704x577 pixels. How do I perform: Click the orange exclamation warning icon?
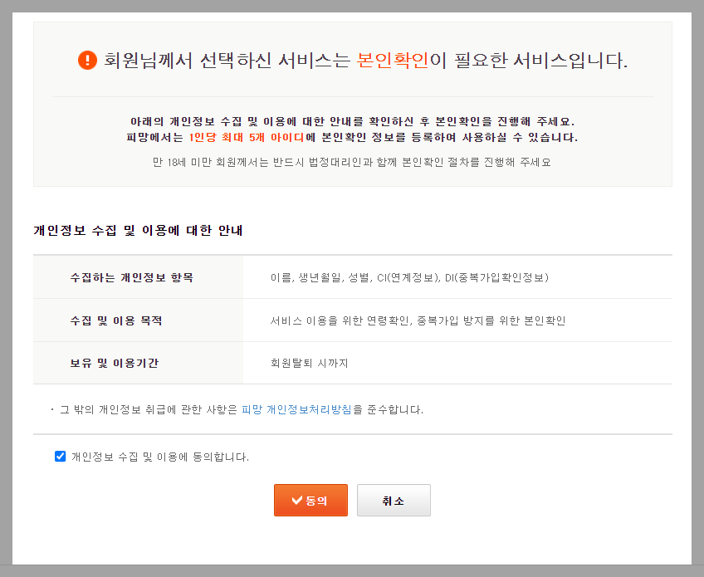pyautogui.click(x=87, y=58)
